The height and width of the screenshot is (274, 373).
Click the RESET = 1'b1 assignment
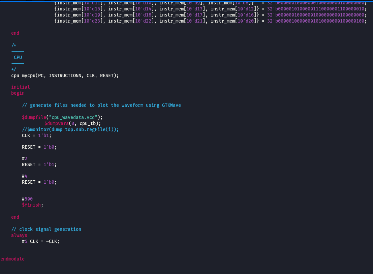point(39,164)
